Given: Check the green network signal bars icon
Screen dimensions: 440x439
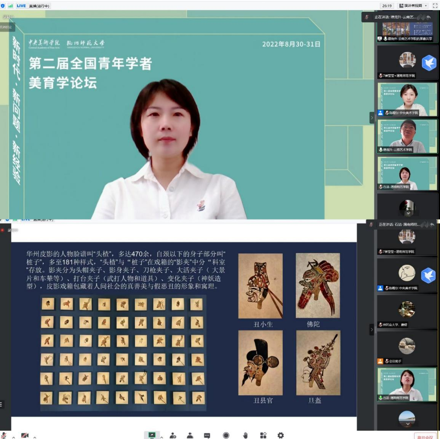Looking at the screenshot, I should coord(11,6).
